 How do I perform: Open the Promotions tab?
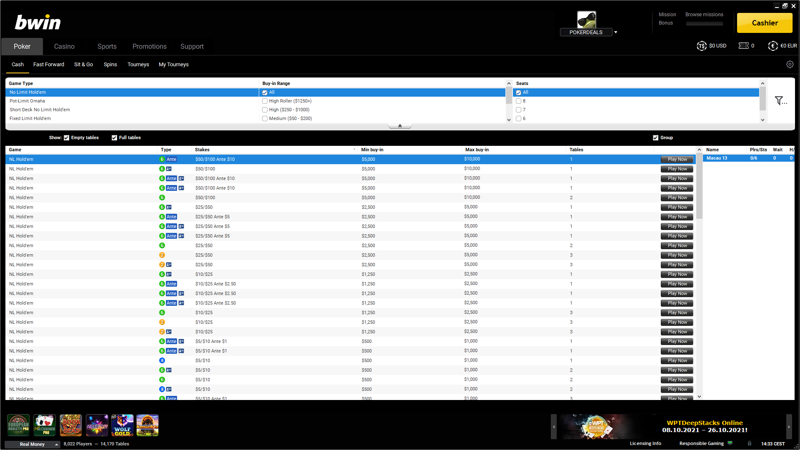pyautogui.click(x=150, y=46)
